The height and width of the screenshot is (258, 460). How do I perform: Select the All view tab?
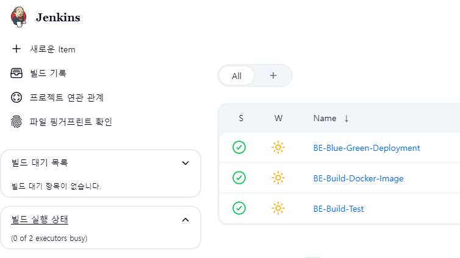point(237,76)
